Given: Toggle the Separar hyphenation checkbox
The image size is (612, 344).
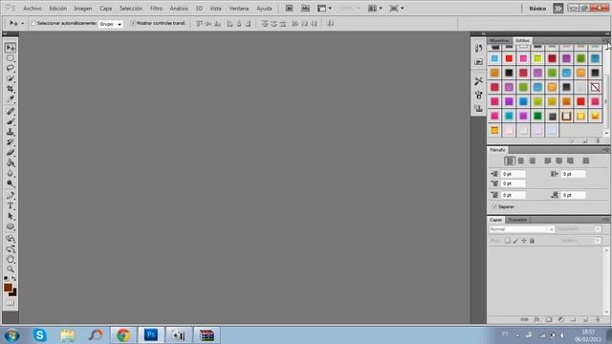Looking at the screenshot, I should click(x=494, y=206).
